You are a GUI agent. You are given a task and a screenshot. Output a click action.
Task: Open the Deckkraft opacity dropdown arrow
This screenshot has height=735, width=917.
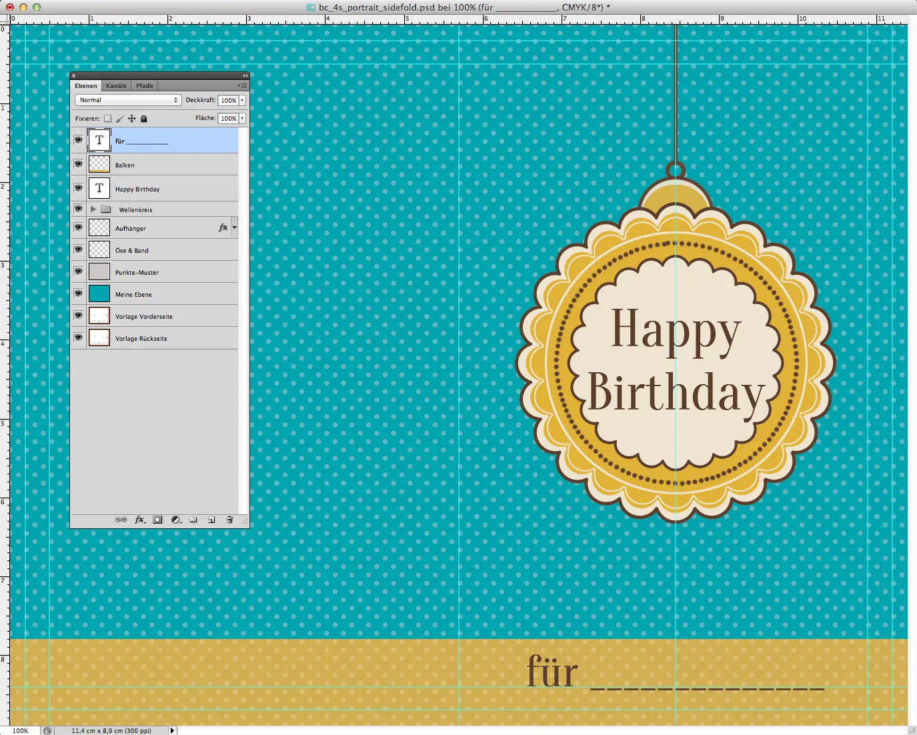pyautogui.click(x=242, y=100)
